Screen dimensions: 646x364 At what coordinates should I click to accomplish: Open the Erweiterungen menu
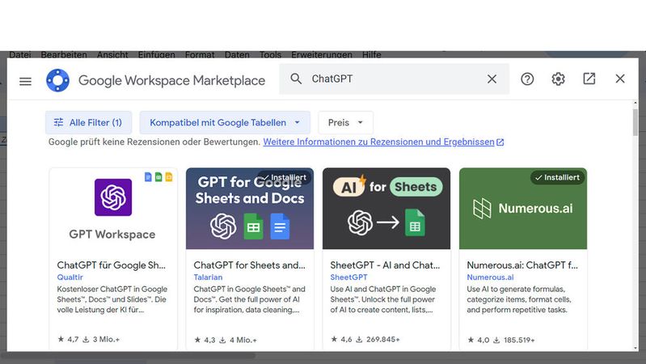point(322,54)
